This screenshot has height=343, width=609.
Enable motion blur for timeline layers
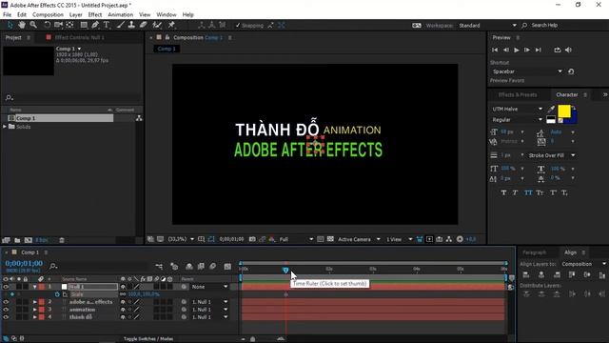(213, 266)
